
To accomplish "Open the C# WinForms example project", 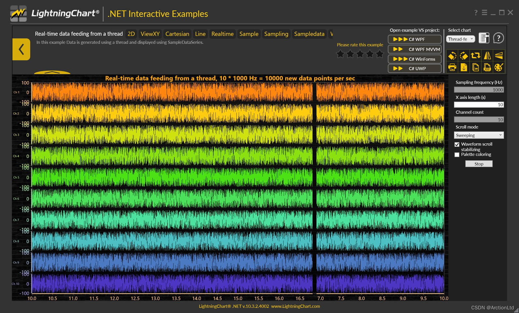I will tap(415, 59).
